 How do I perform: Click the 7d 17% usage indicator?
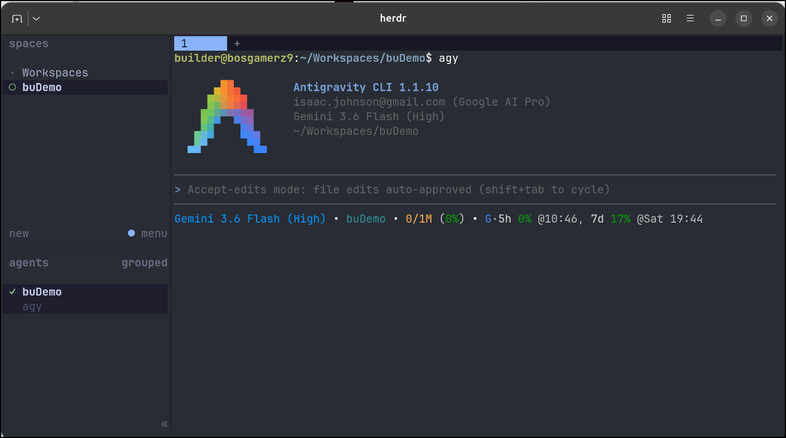[610, 219]
